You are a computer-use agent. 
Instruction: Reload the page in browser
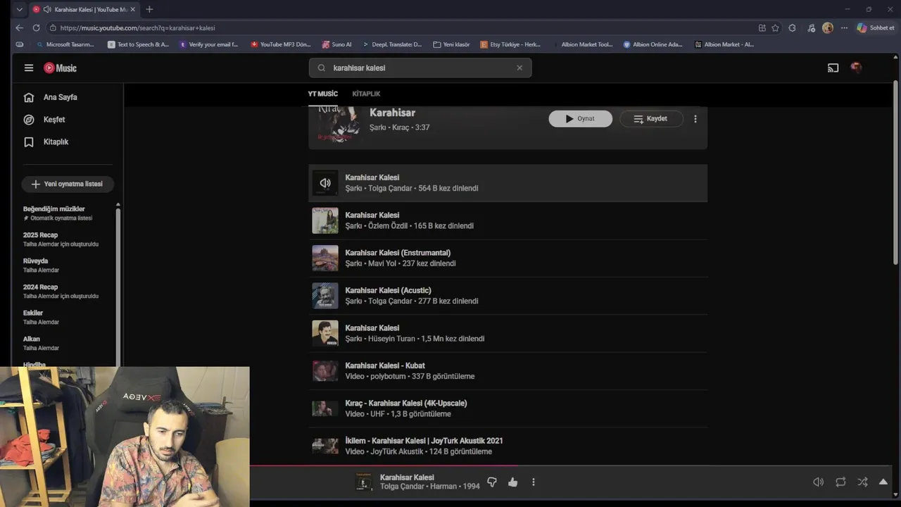click(x=36, y=28)
